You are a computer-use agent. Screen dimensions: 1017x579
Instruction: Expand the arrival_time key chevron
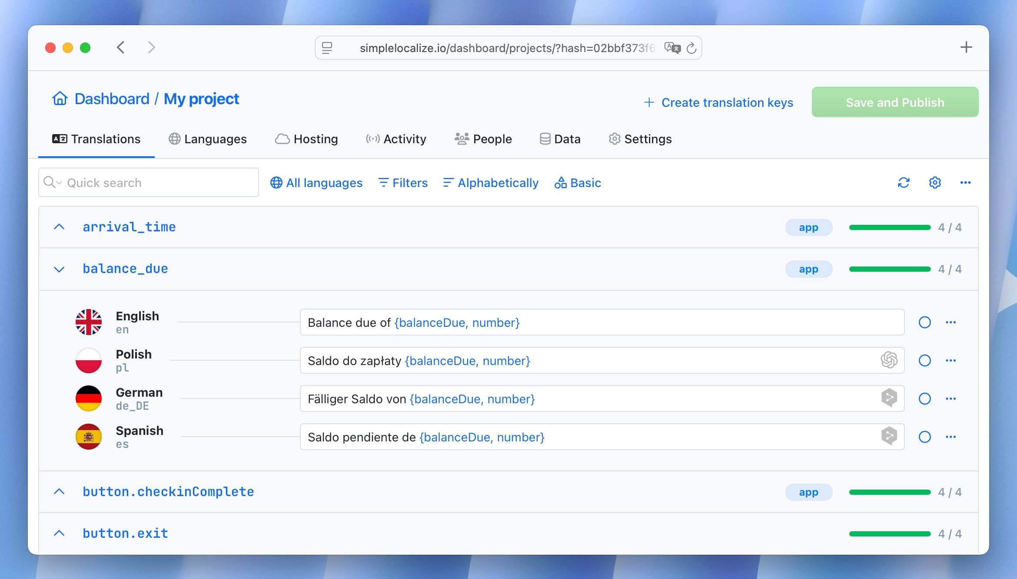(59, 227)
